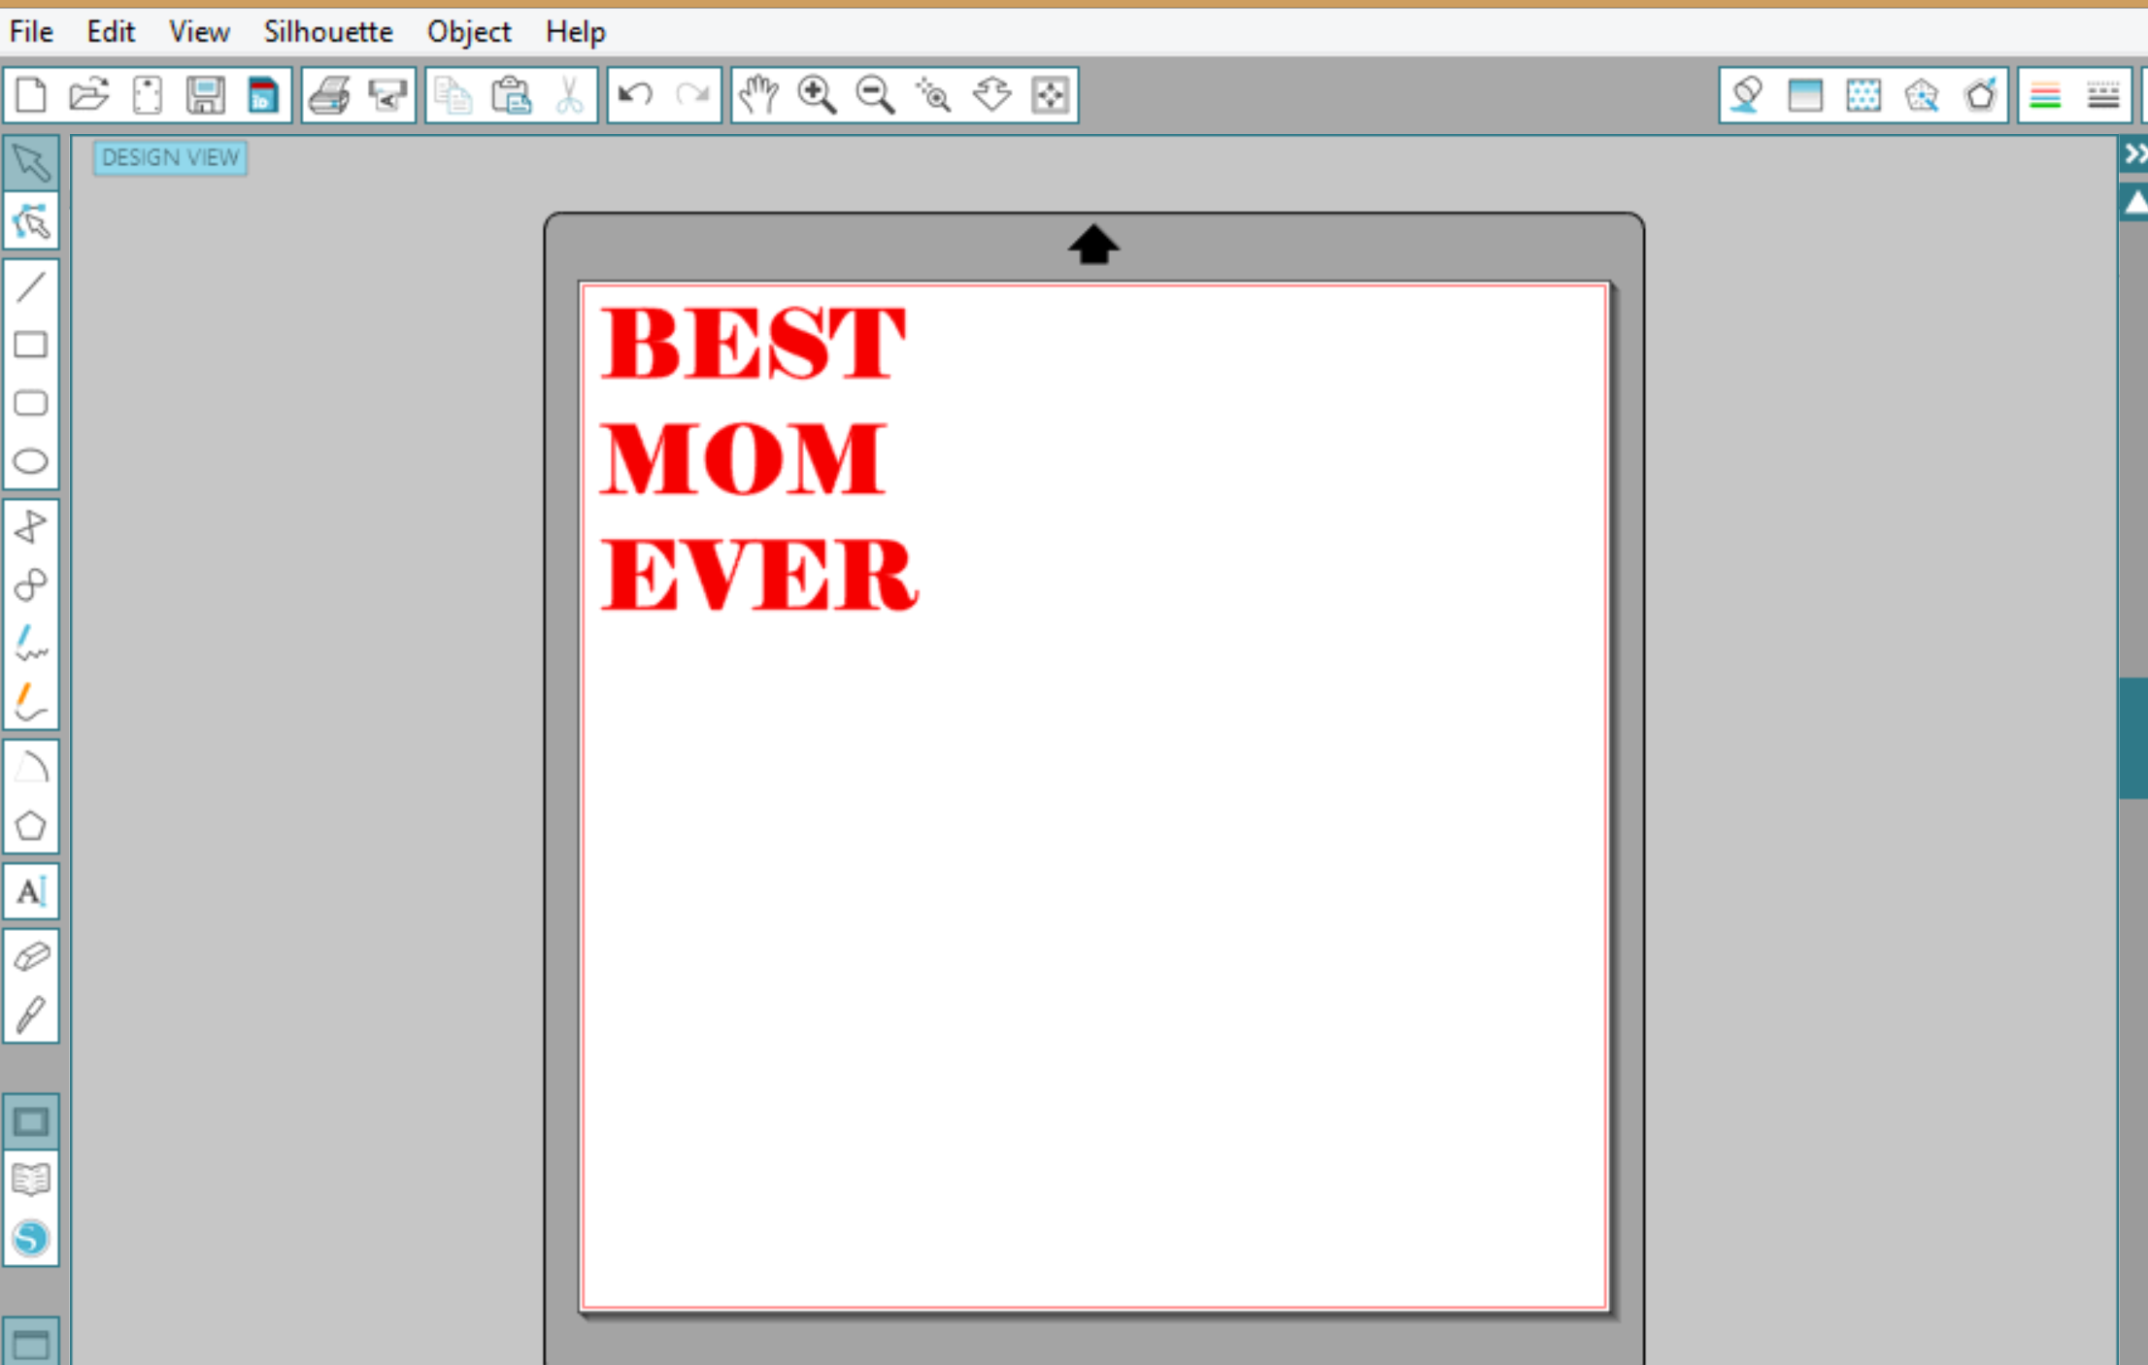
Task: Click the BEST text on canvas
Action: pyautogui.click(x=754, y=343)
